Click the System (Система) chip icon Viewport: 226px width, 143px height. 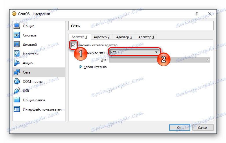(x=17, y=35)
